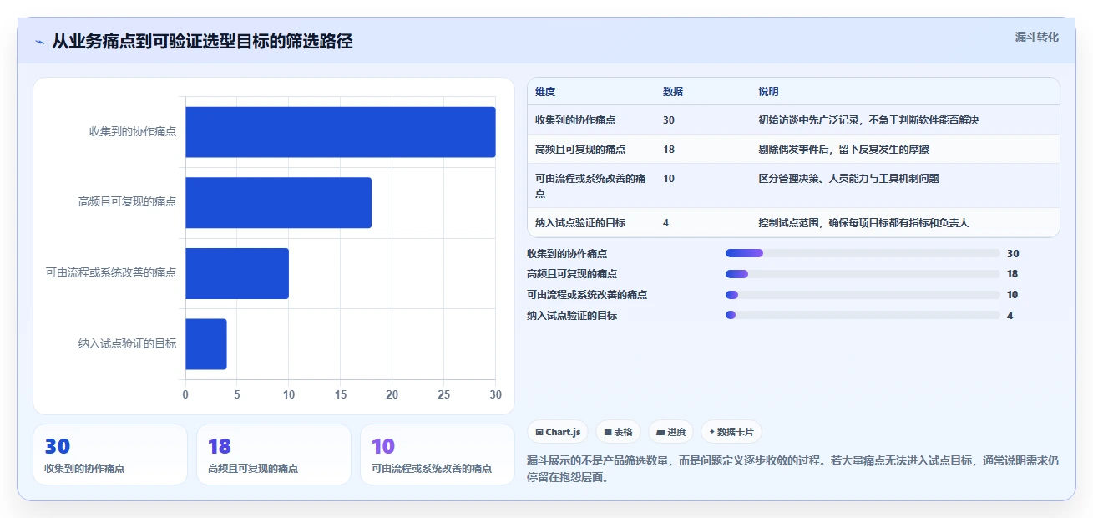
Task: Click the progress bar showing value 10
Action: click(x=863, y=295)
